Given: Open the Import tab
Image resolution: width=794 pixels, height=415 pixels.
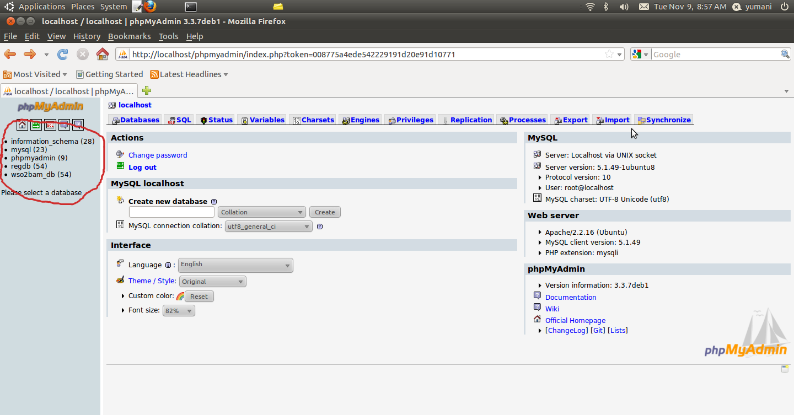Looking at the screenshot, I should (613, 120).
